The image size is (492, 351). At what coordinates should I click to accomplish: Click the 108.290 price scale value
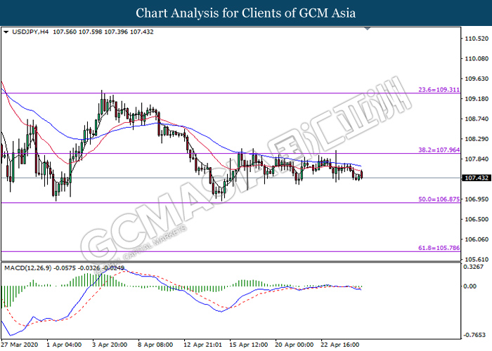(x=477, y=139)
